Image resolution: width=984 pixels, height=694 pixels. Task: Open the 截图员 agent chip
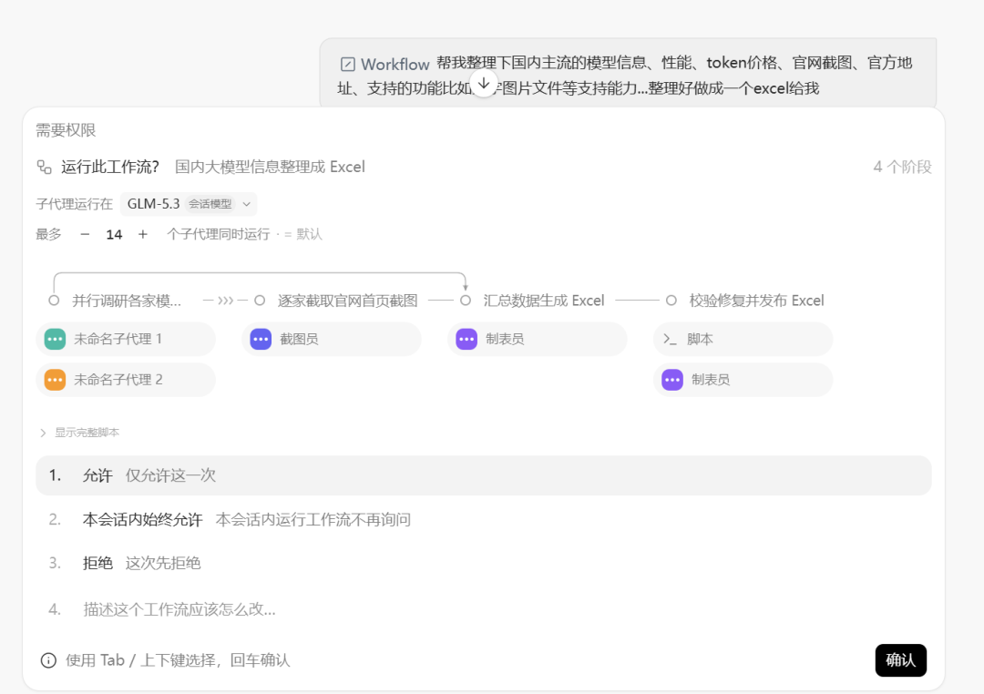332,339
